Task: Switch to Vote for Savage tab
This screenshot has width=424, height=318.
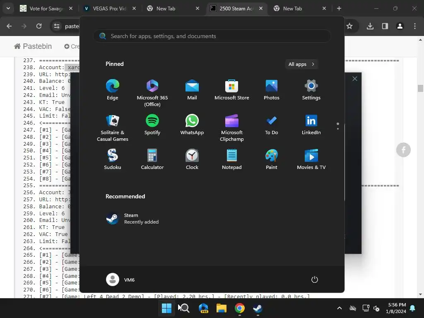Action: tap(46, 8)
